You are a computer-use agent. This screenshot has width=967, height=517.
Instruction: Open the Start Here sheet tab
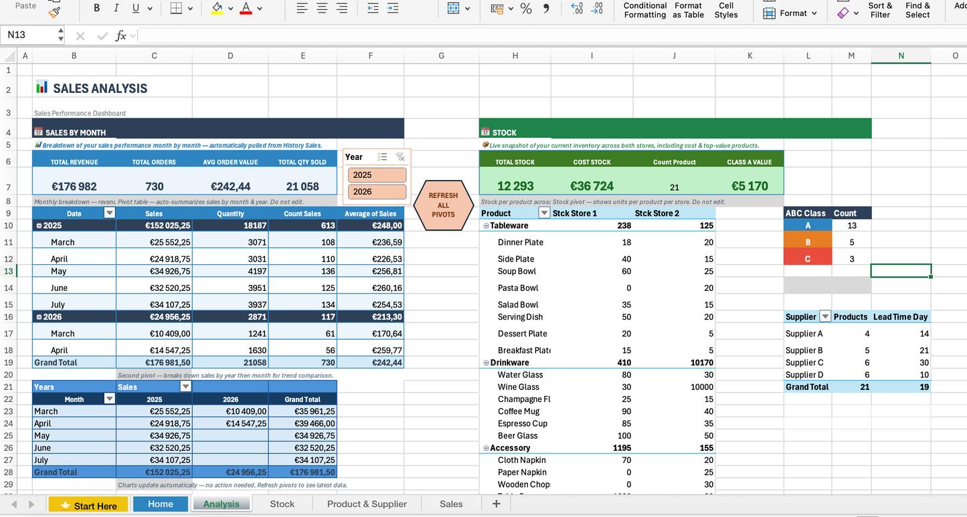89,505
